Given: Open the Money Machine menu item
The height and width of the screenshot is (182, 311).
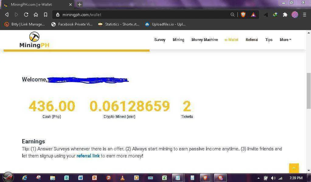Looking at the screenshot, I should [x=205, y=40].
